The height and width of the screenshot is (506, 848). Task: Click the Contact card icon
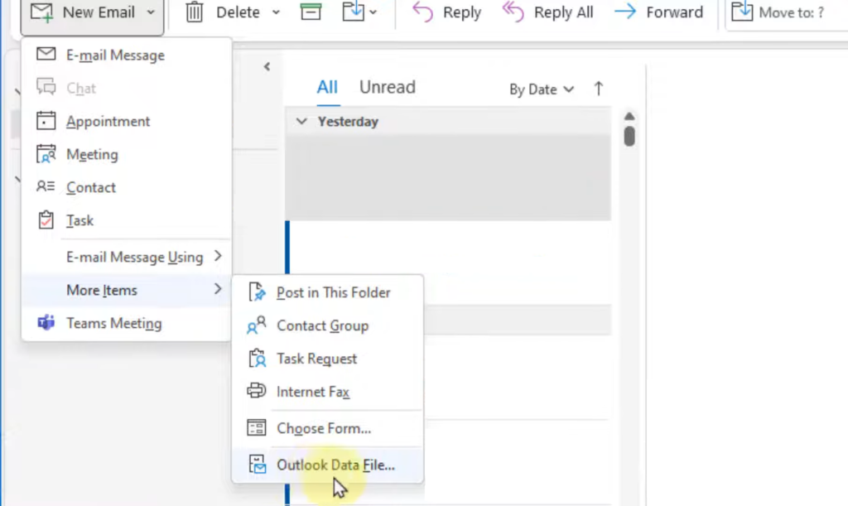[46, 186]
